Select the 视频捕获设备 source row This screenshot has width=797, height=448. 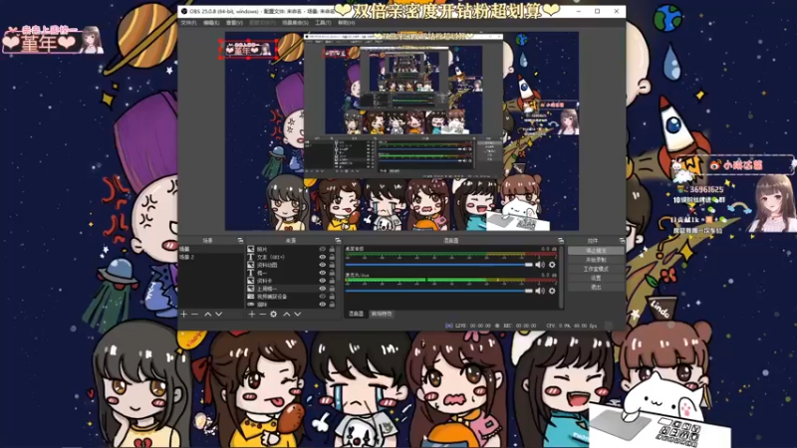pyautogui.click(x=291, y=297)
